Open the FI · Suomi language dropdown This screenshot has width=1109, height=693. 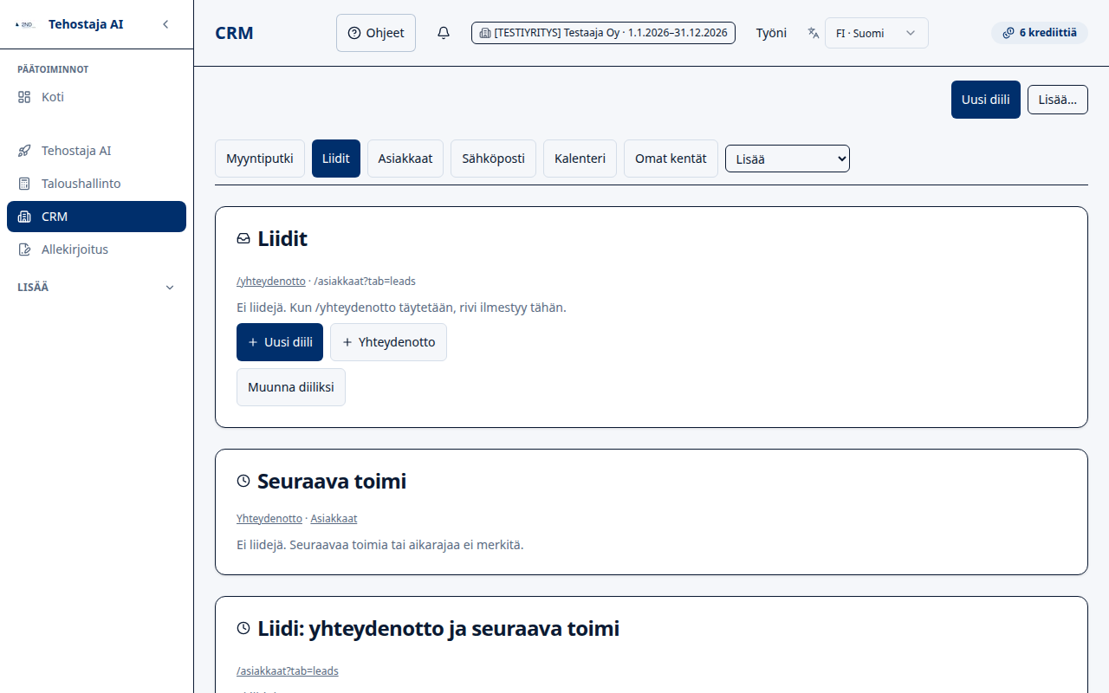(876, 33)
